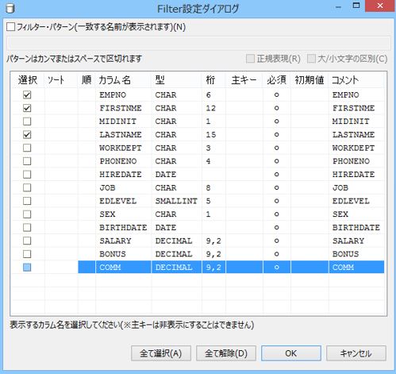Click the 選択 column header
Image resolution: width=396 pixels, height=374 pixels.
28,80
